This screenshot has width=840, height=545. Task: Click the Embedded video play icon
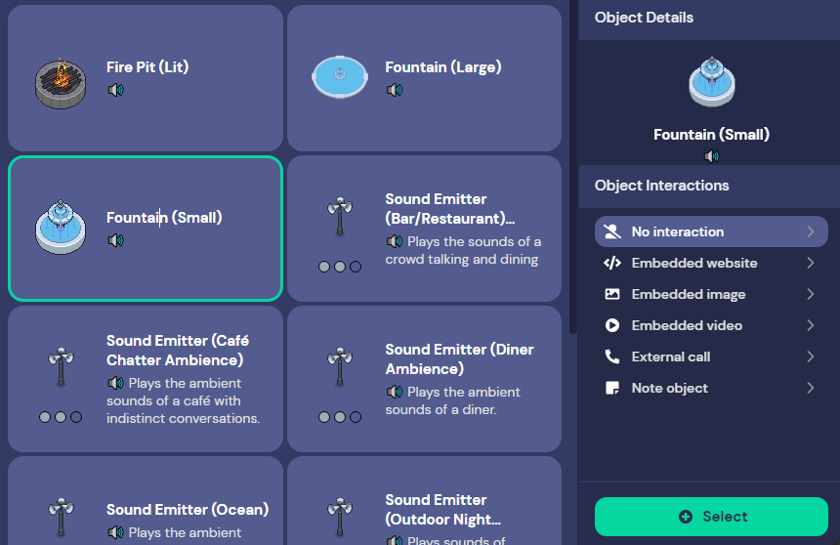(612, 325)
